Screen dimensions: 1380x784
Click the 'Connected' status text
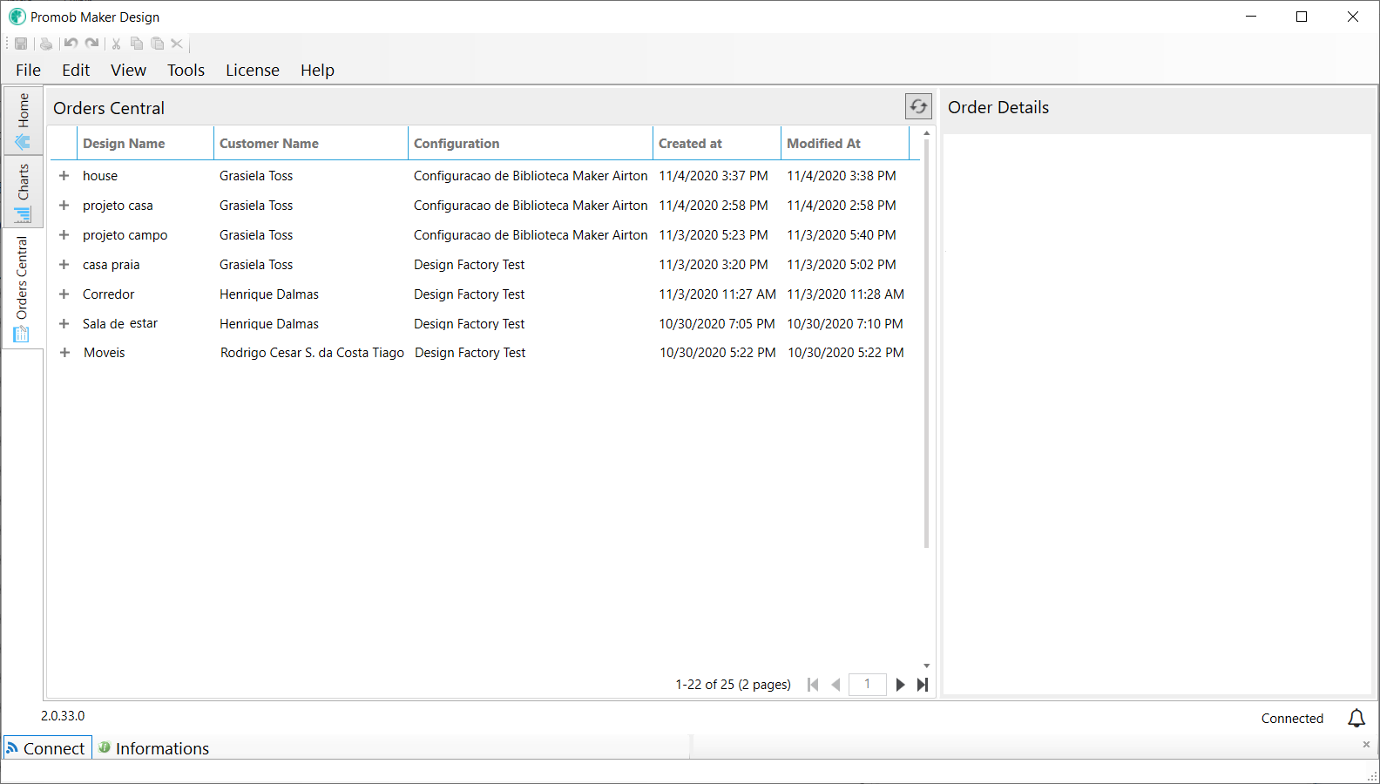click(x=1293, y=719)
